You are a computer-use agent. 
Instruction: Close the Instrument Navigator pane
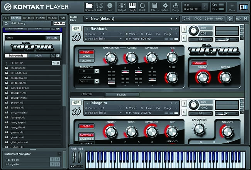coord(59,154)
